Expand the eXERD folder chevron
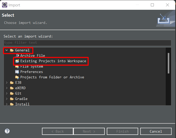This screenshot has width=176, height=138. click(7, 88)
